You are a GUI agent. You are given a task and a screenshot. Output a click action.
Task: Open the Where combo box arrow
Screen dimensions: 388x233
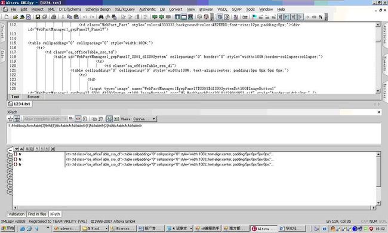coord(153,119)
